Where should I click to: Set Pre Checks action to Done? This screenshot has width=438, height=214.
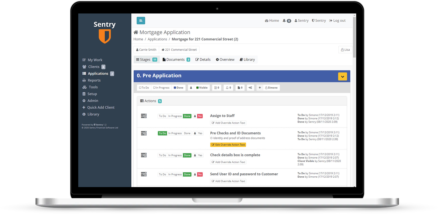187,133
